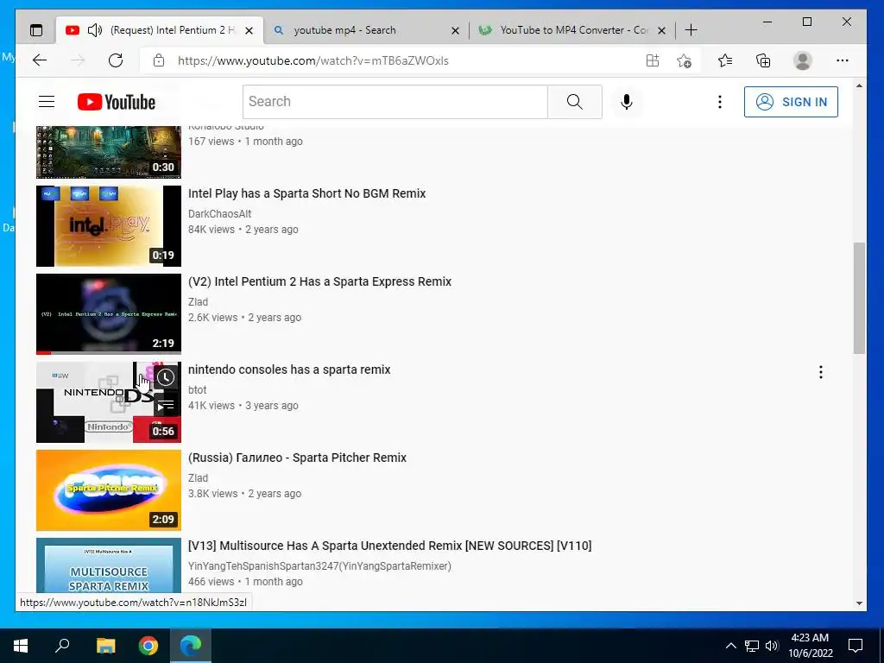Open [V13] Multisource Sparta Unextended Remix title
The image size is (884, 663).
point(389,546)
